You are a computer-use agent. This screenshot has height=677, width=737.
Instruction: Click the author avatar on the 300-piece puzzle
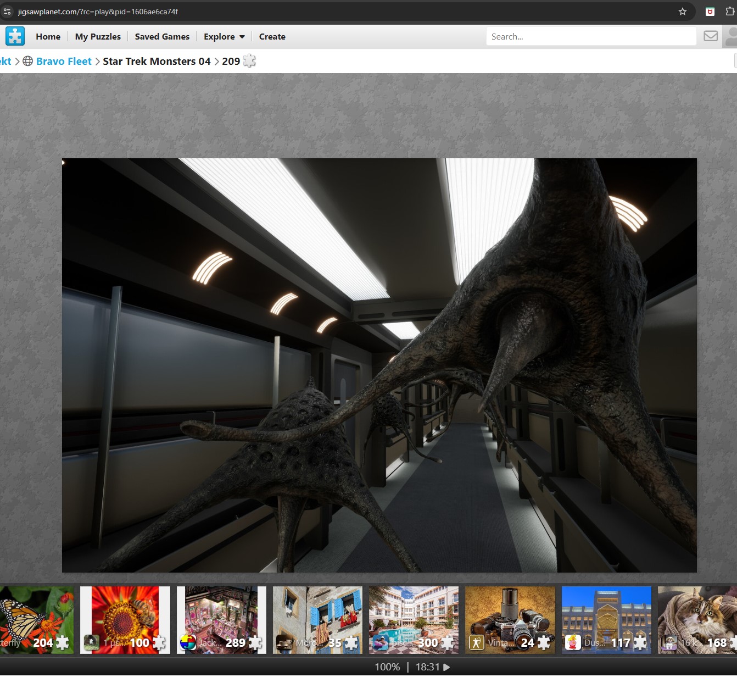(x=380, y=642)
